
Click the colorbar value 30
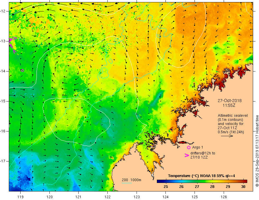pos(243,187)
